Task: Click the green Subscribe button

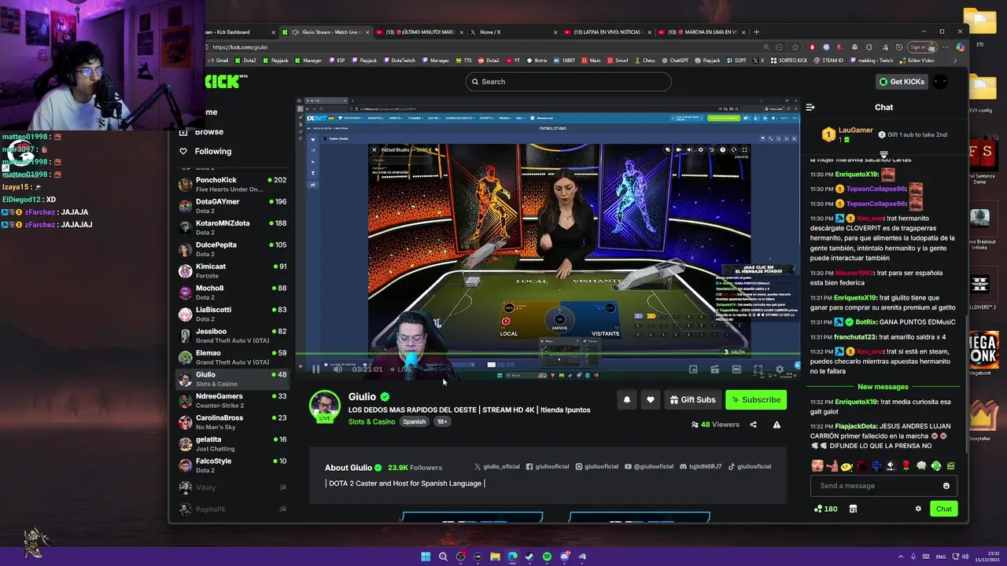Action: tap(756, 399)
